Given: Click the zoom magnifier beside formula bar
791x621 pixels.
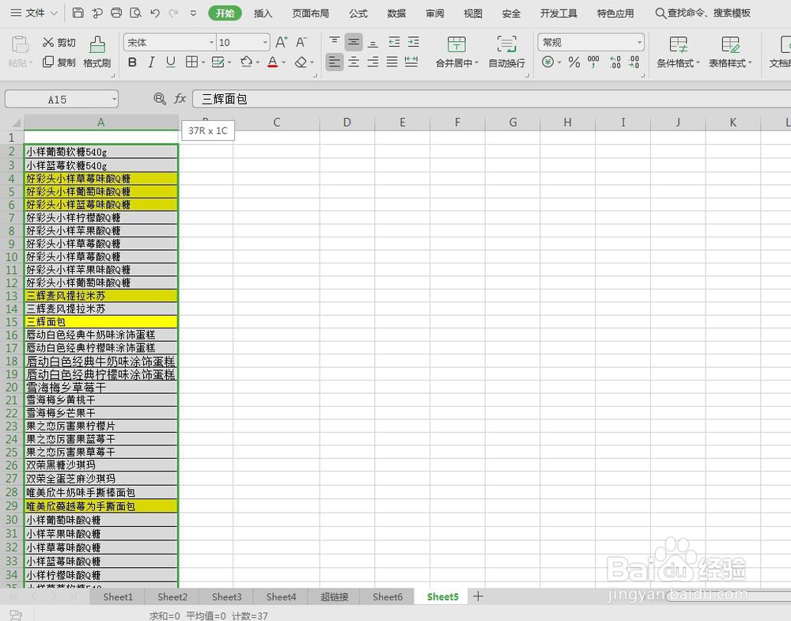Looking at the screenshot, I should coord(160,99).
